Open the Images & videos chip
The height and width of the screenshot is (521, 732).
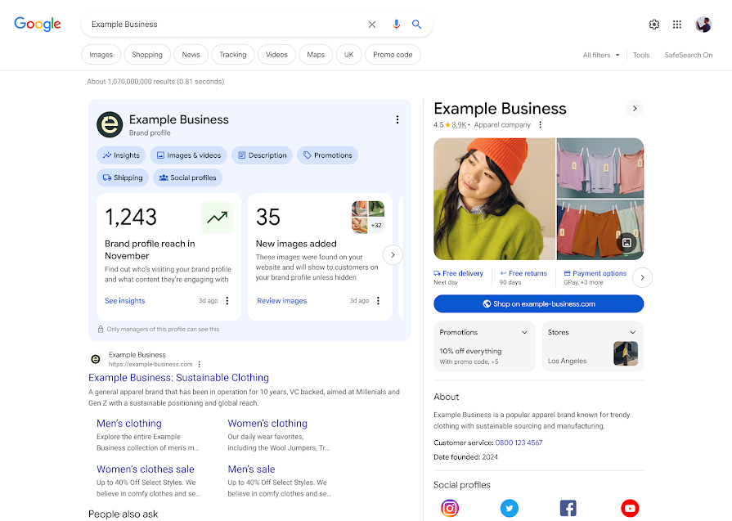coord(189,155)
